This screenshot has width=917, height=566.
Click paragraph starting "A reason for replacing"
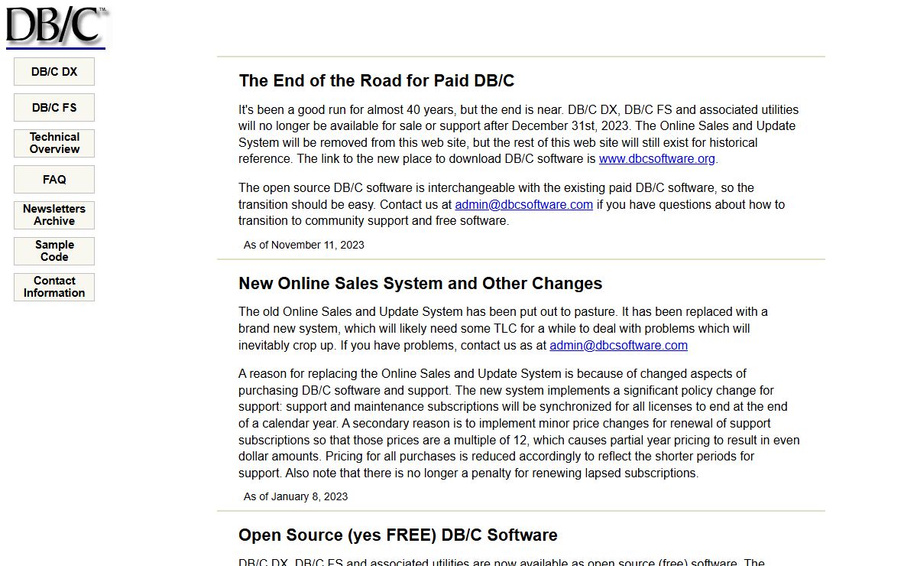(x=519, y=423)
